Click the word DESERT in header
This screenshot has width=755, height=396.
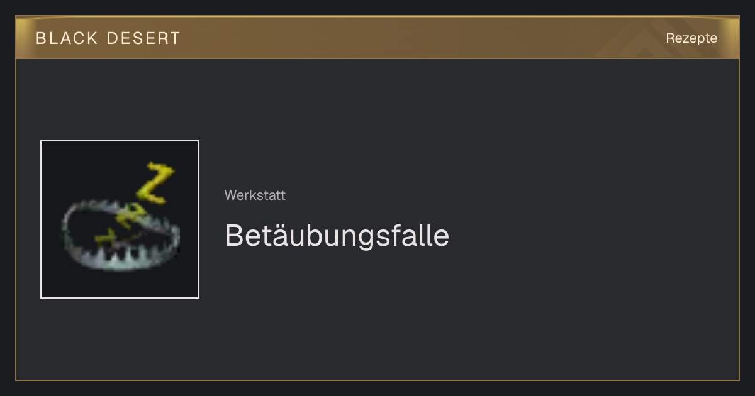point(143,38)
